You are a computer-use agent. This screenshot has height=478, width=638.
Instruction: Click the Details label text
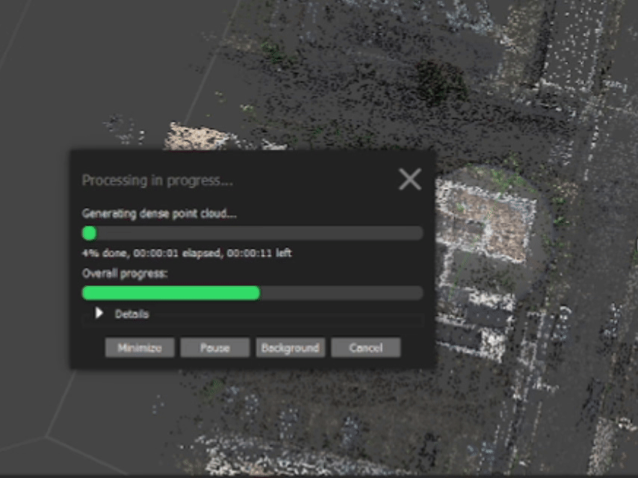click(131, 314)
